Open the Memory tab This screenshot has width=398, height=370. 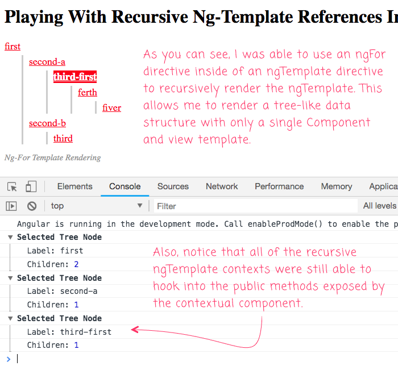click(x=336, y=186)
